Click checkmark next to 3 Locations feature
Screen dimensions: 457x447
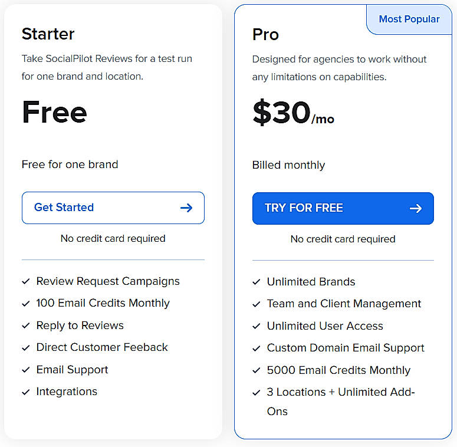coord(257,393)
